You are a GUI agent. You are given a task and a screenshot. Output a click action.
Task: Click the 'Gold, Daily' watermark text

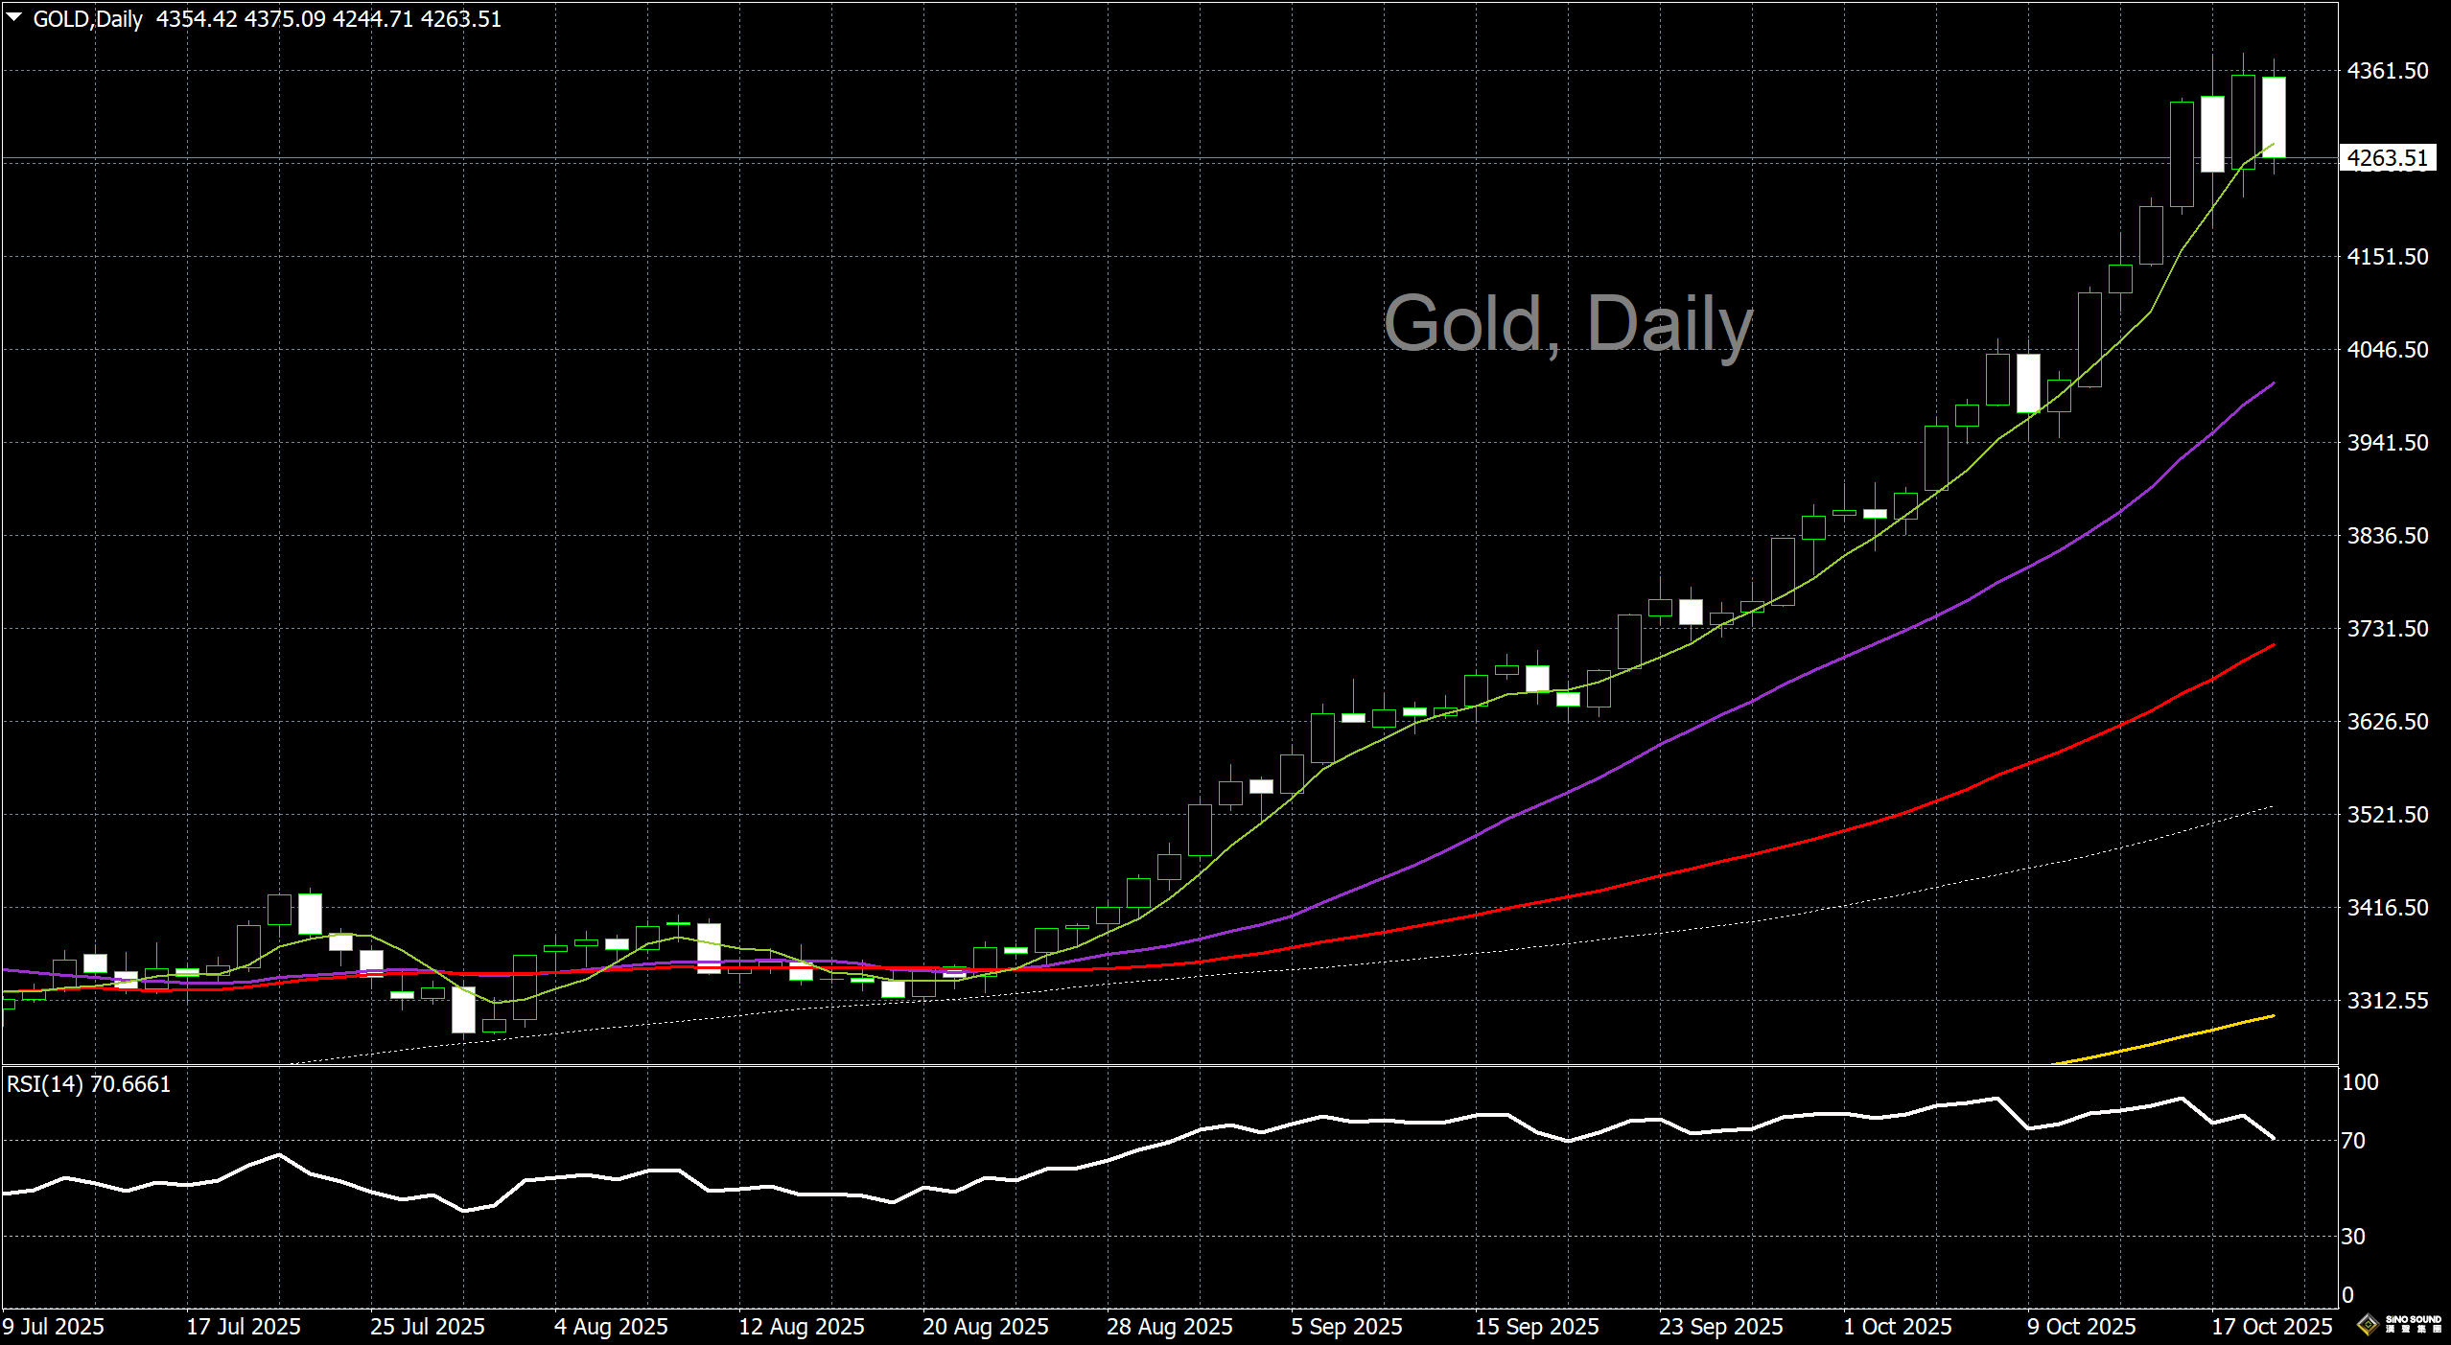coord(1568,324)
